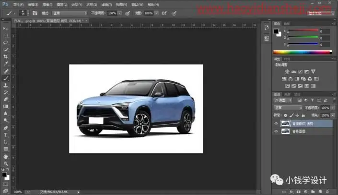This screenshot has width=338, height=195.
Task: Open the 文件(F) menu
Action: (x=18, y=4)
